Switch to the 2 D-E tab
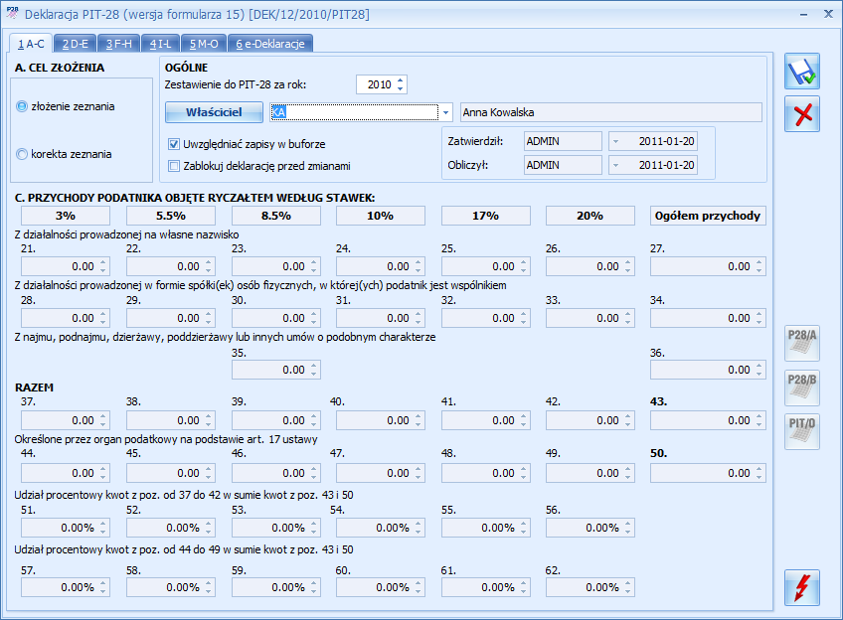 [75, 44]
